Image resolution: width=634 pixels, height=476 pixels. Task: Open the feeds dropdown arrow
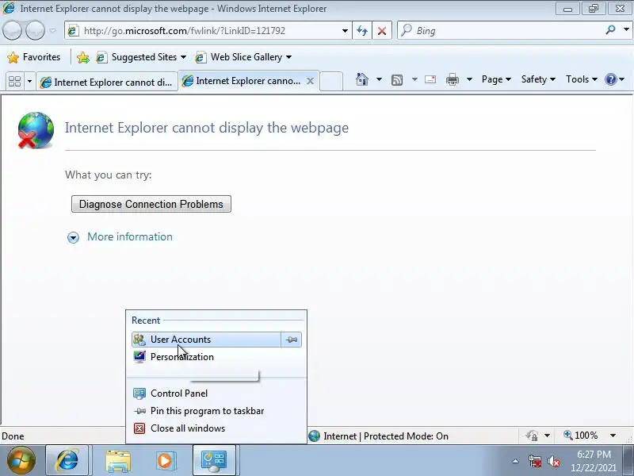(x=414, y=79)
